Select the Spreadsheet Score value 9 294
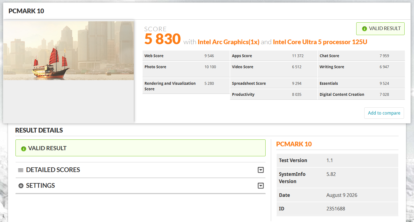This screenshot has height=222, width=414. coord(297,83)
